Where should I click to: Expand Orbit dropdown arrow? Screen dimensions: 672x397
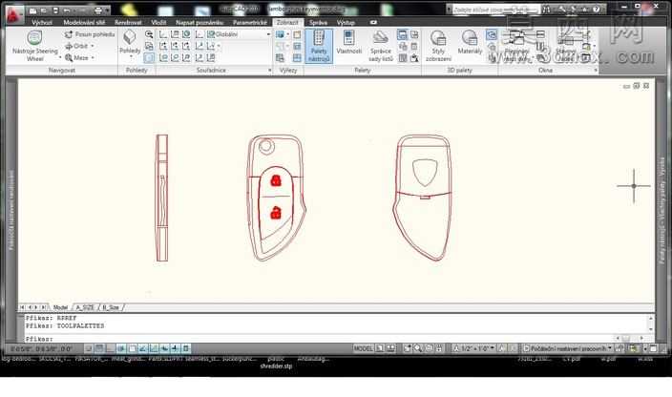point(93,46)
